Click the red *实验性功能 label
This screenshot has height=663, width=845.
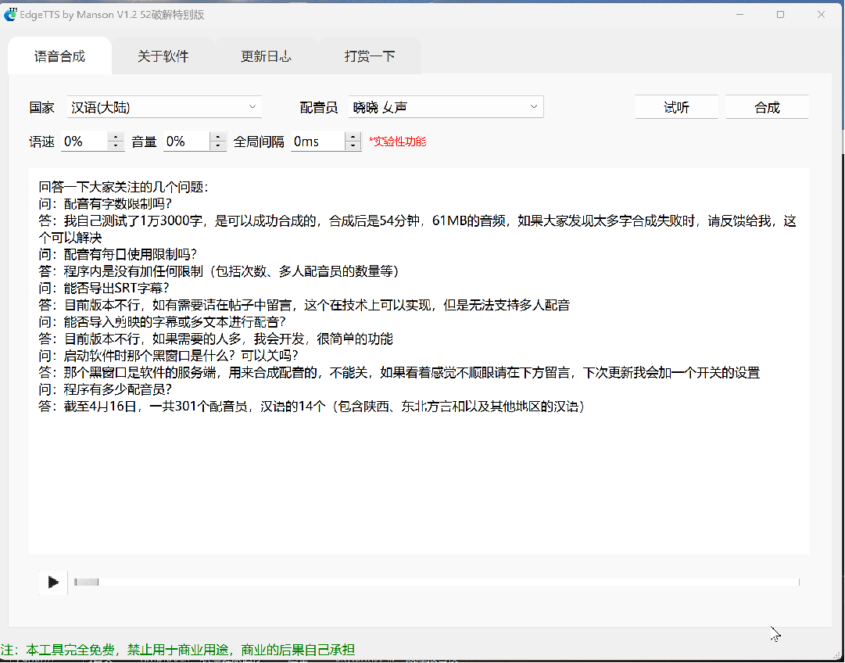(397, 142)
